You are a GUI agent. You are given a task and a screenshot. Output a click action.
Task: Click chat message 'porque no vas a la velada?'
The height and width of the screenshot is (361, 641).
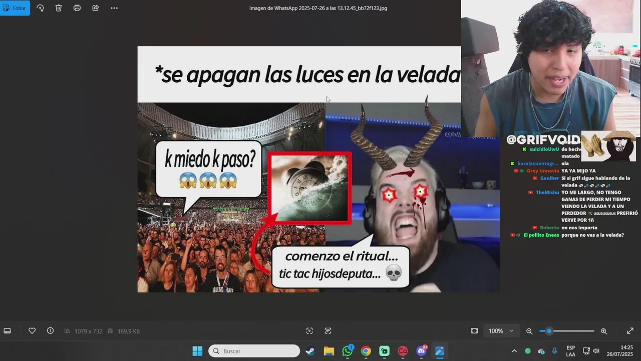[x=592, y=235]
